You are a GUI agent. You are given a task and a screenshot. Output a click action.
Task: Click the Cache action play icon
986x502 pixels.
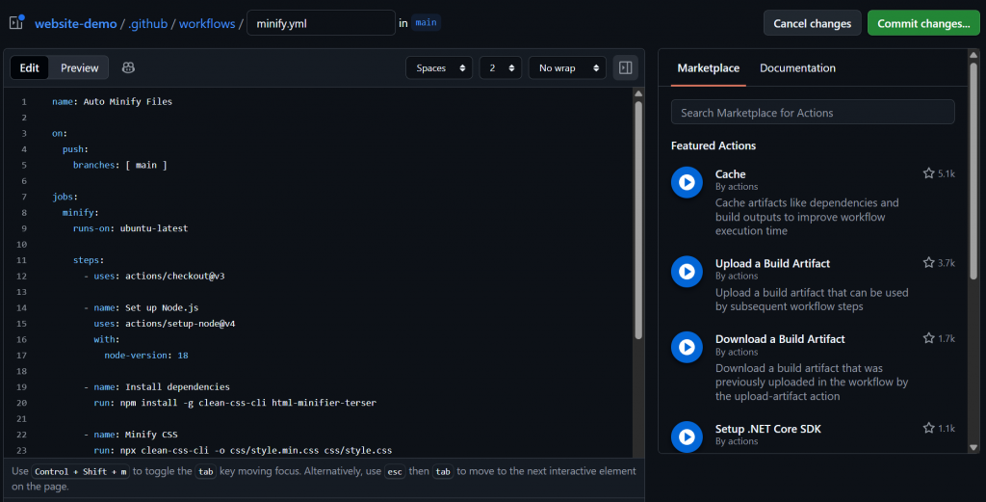click(687, 182)
